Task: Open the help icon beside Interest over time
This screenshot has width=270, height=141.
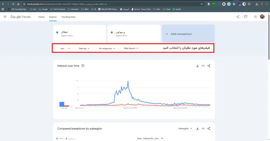Action: 83,66
